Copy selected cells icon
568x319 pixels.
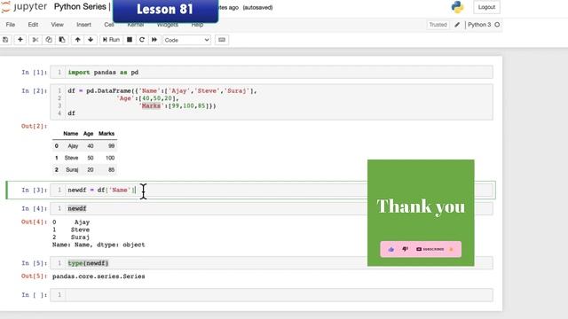point(49,40)
